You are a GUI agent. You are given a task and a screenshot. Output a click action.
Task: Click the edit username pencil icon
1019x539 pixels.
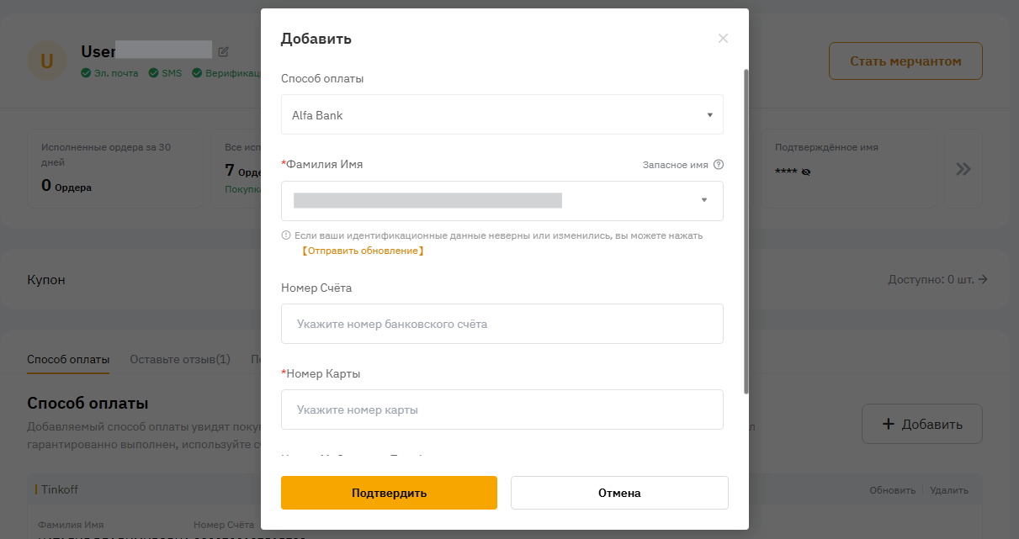[x=223, y=51]
